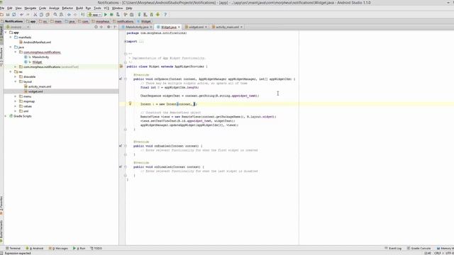Collapse the res folder
The width and height of the screenshot is (454, 255).
(11, 72)
